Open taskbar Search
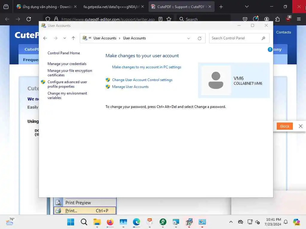 (84, 222)
